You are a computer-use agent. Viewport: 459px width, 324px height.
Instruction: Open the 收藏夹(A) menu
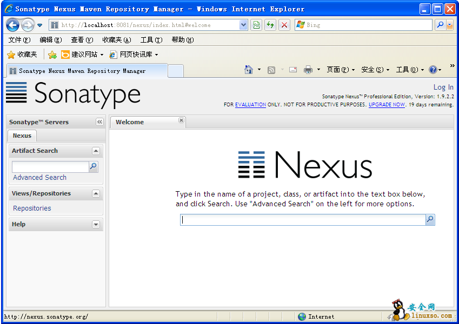point(116,40)
